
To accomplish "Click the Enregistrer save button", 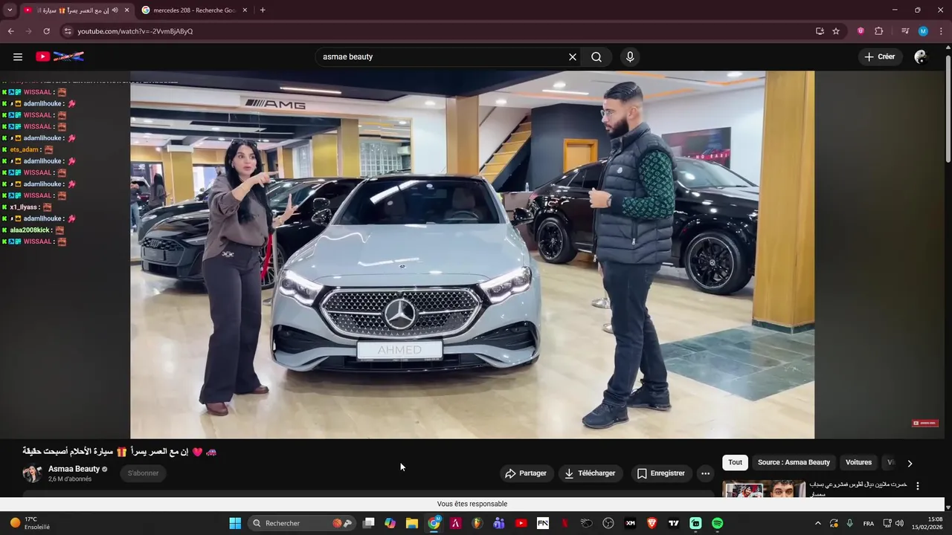I will coord(660,473).
